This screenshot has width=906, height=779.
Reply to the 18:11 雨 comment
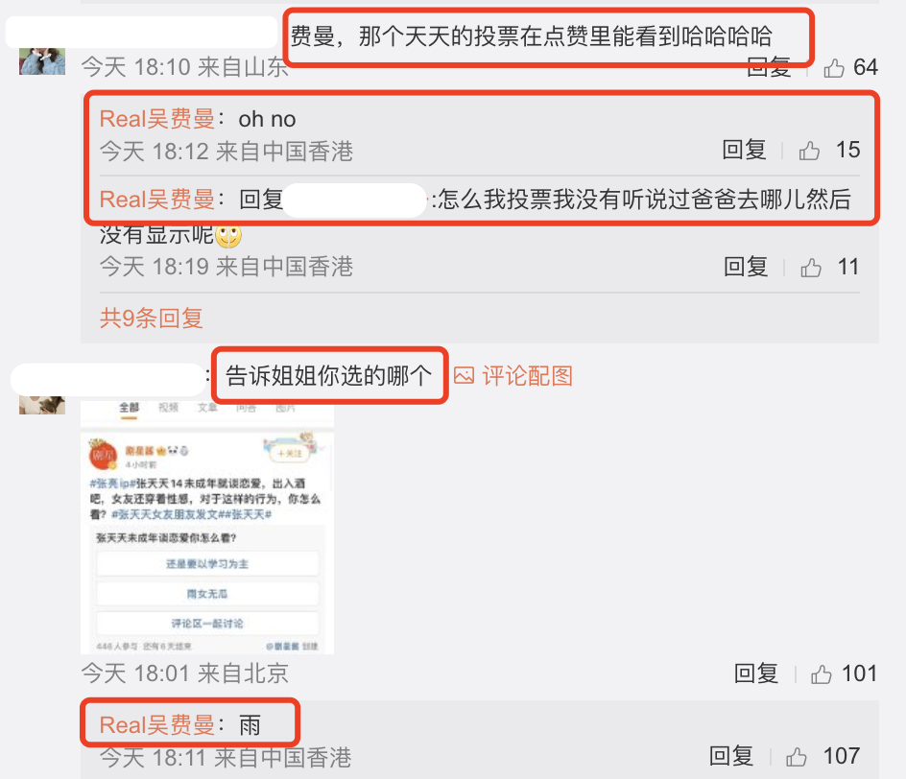click(x=731, y=757)
